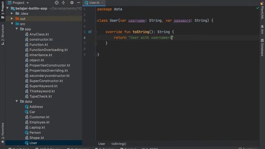The height and width of the screenshot is (149, 265).
Task: Open Inheritance.kt file
Action: 41,55
